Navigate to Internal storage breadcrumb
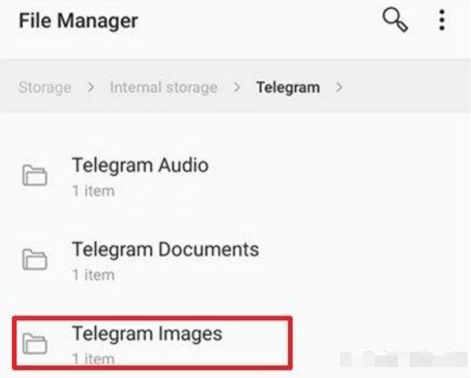Viewport: 471px width, 378px height. click(x=164, y=88)
